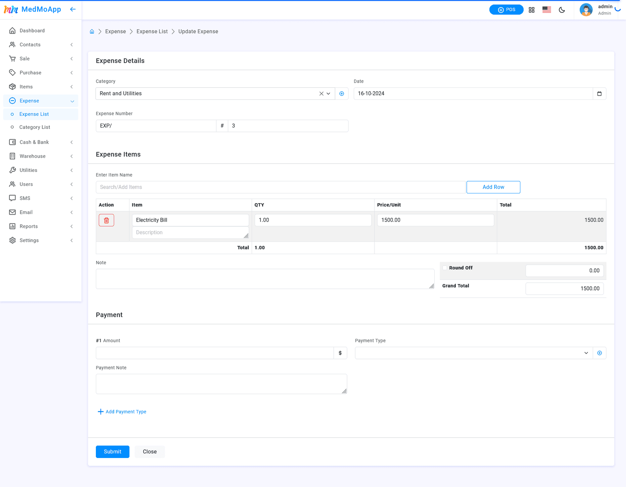Click the US flag language icon
626x487 pixels.
(x=547, y=10)
